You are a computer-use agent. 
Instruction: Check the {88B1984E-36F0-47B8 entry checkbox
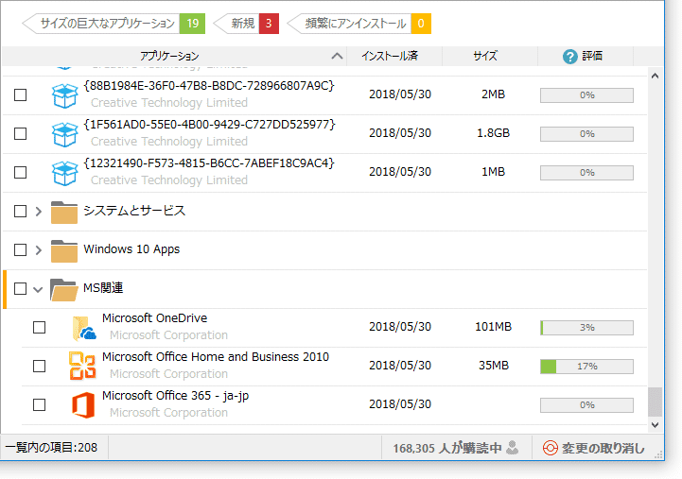coord(21,95)
